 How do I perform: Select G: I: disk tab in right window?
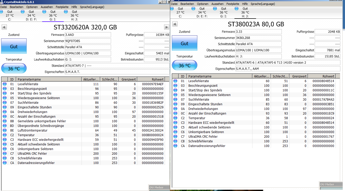click(223, 12)
